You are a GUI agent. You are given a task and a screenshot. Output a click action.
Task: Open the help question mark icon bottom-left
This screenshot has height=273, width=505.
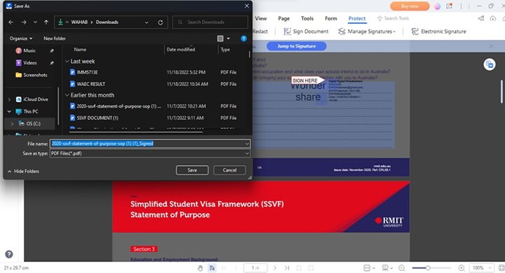[9, 254]
